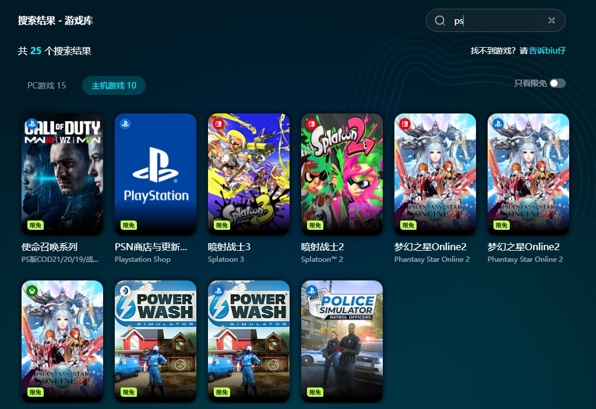Select the 主机游戏 10 tab

click(x=114, y=86)
